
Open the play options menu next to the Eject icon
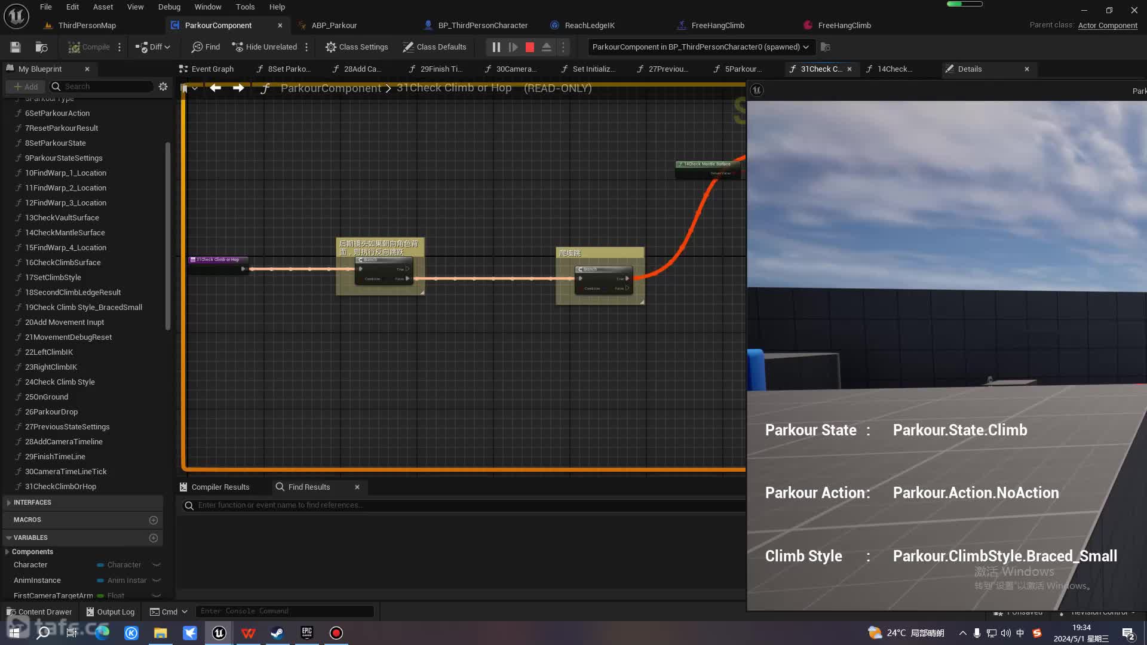pyautogui.click(x=563, y=47)
